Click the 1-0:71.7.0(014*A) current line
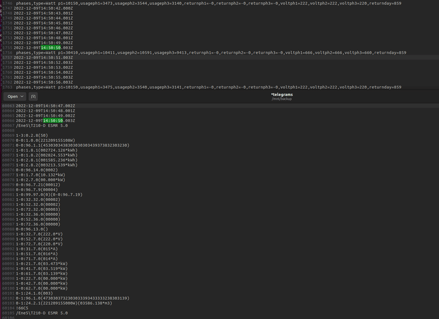Image resolution: width=439 pixels, height=319 pixels. point(37,259)
